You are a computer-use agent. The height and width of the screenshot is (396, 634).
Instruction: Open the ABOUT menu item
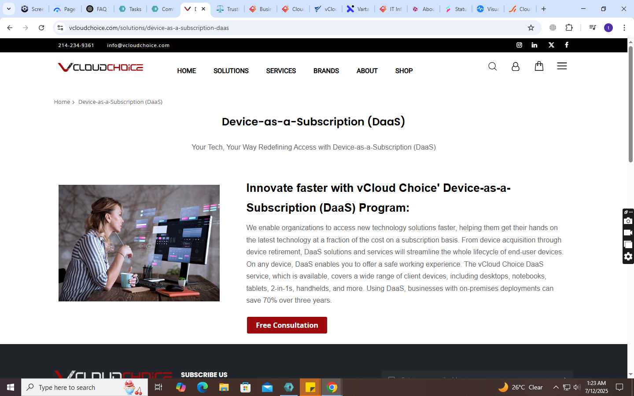point(367,71)
